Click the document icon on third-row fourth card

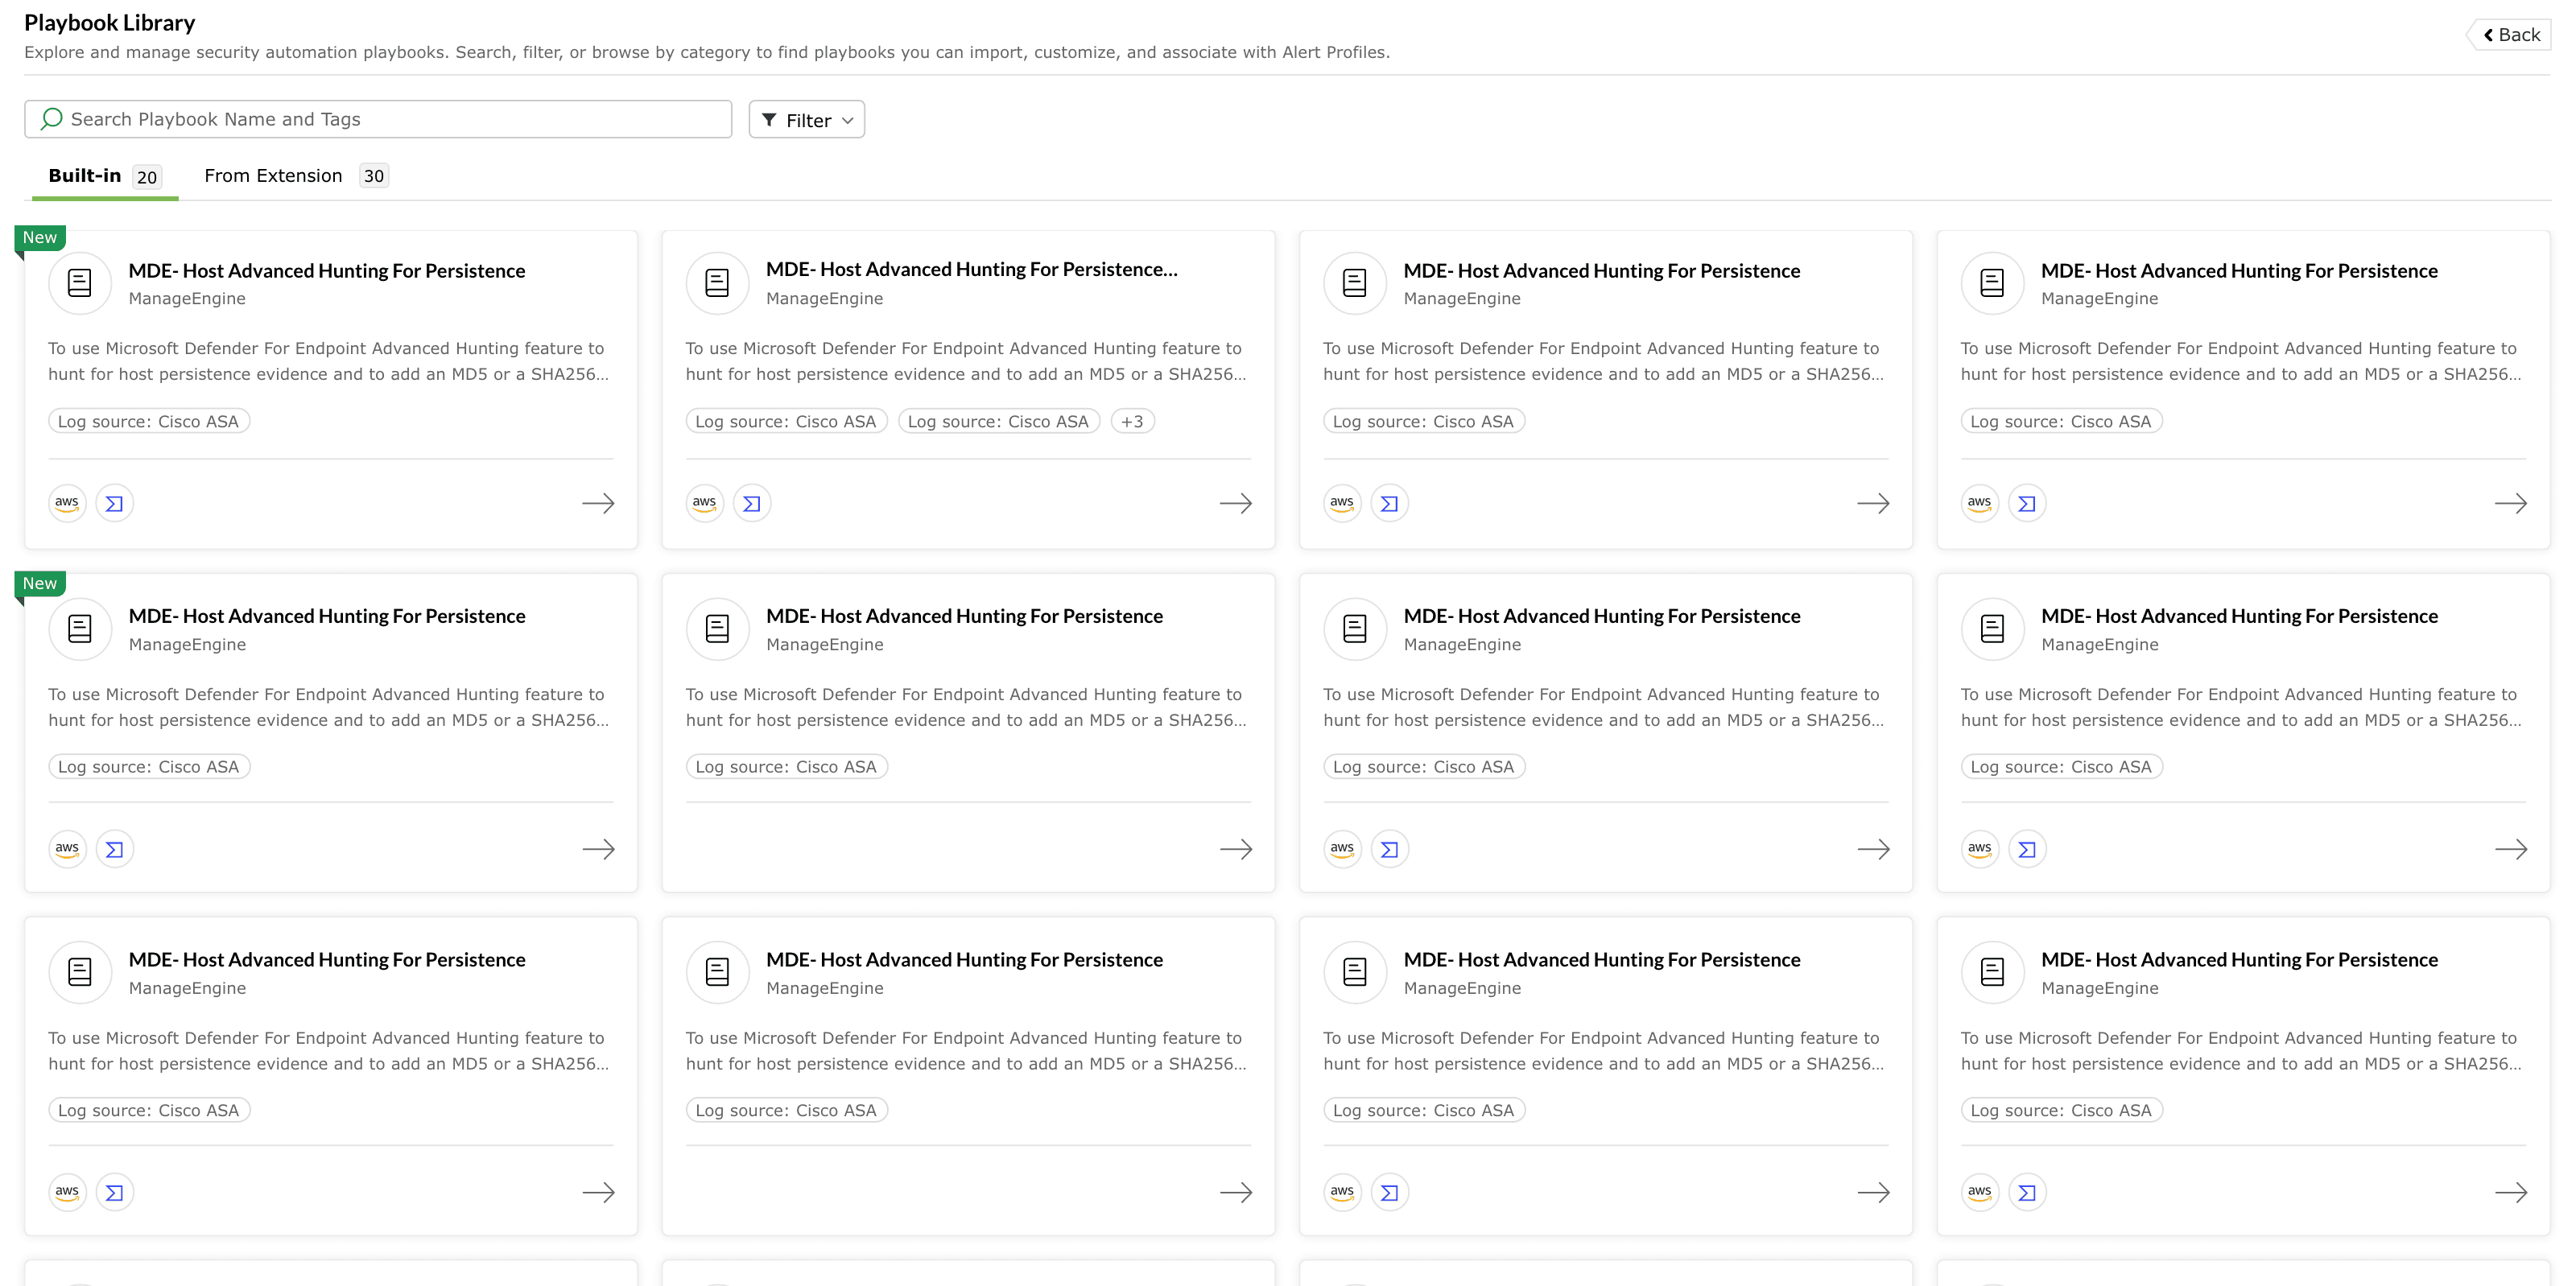[x=1992, y=972]
